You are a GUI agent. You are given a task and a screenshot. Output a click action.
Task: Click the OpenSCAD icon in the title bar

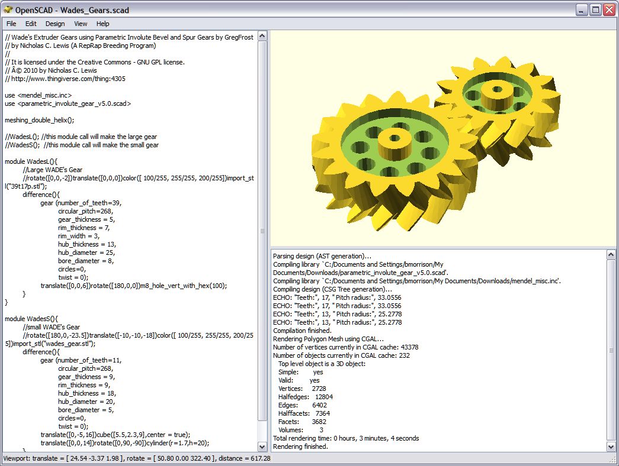(x=8, y=9)
